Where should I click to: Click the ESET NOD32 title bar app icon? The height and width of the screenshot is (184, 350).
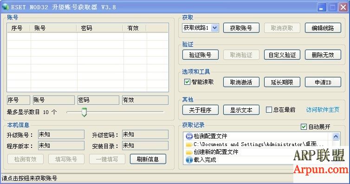tap(5, 6)
